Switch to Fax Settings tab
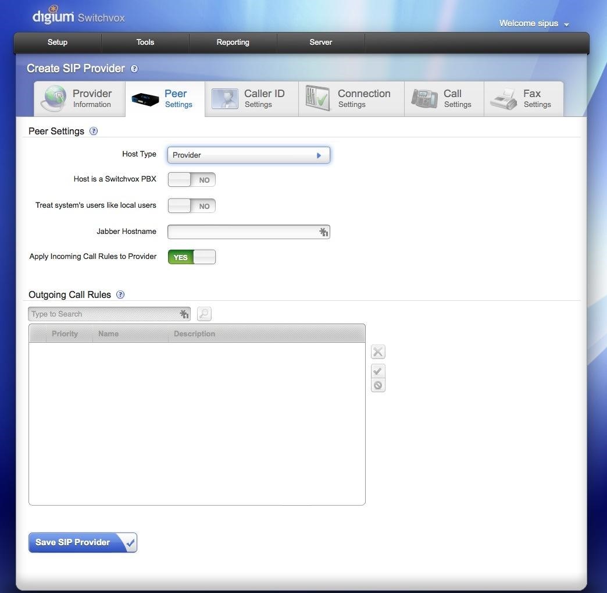 tap(524, 99)
